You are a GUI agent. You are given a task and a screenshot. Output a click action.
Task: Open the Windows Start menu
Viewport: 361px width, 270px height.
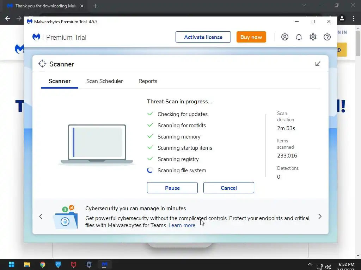point(12,264)
